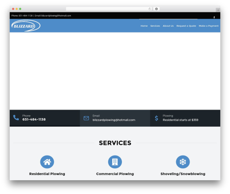Click the SERVICES section heading

click(x=115, y=143)
